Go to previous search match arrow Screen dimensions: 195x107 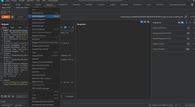9,96
